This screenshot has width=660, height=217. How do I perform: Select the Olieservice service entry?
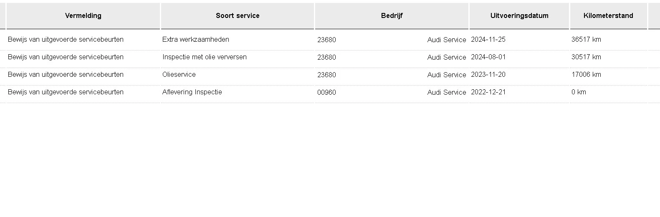(x=179, y=75)
